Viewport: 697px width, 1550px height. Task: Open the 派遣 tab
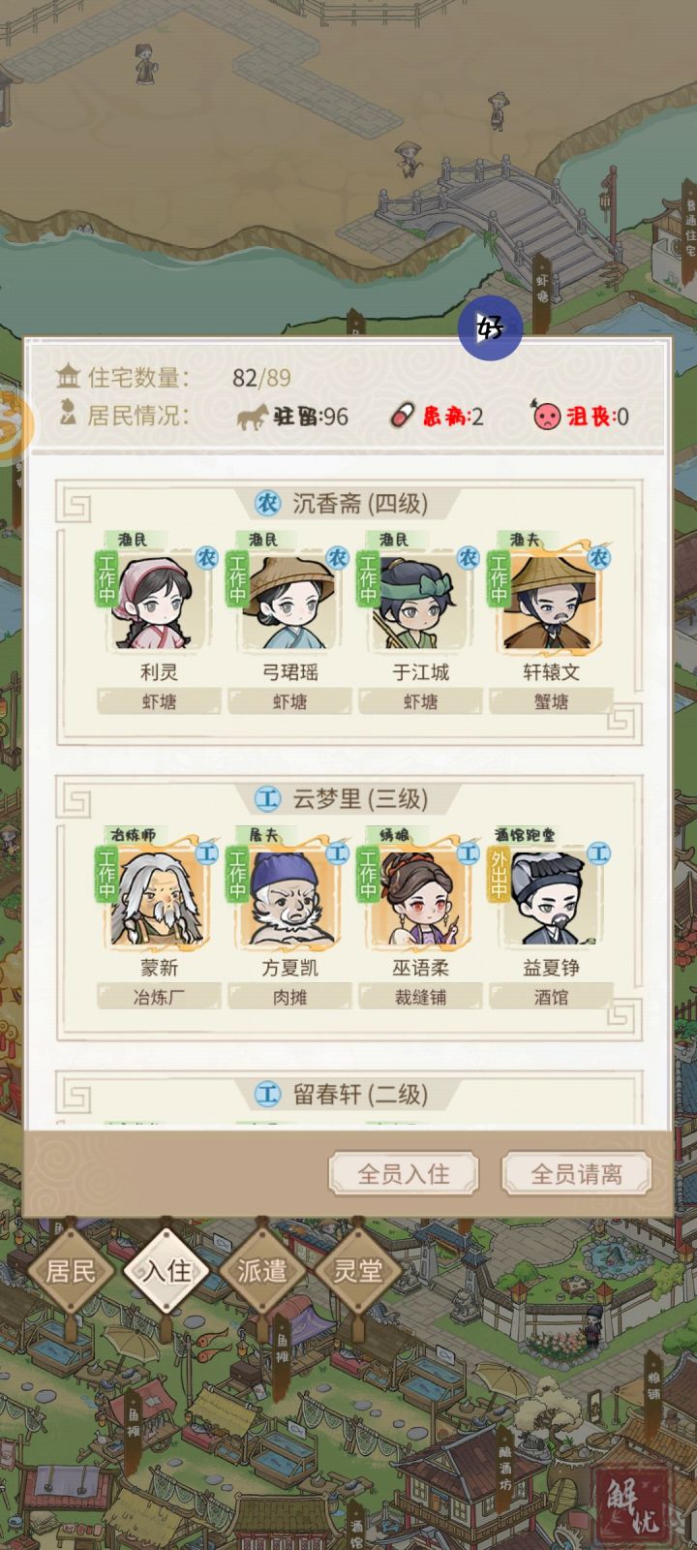[x=262, y=1270]
